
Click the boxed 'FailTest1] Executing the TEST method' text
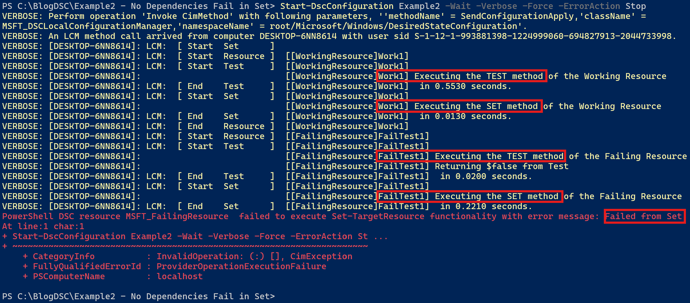(x=471, y=156)
